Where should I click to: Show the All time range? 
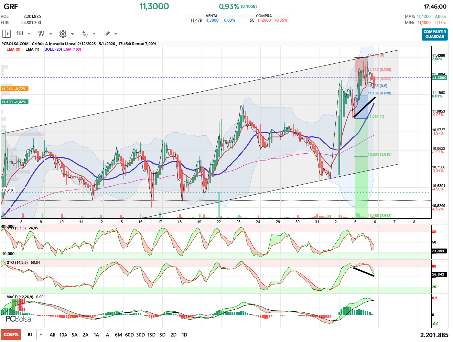(x=52, y=335)
